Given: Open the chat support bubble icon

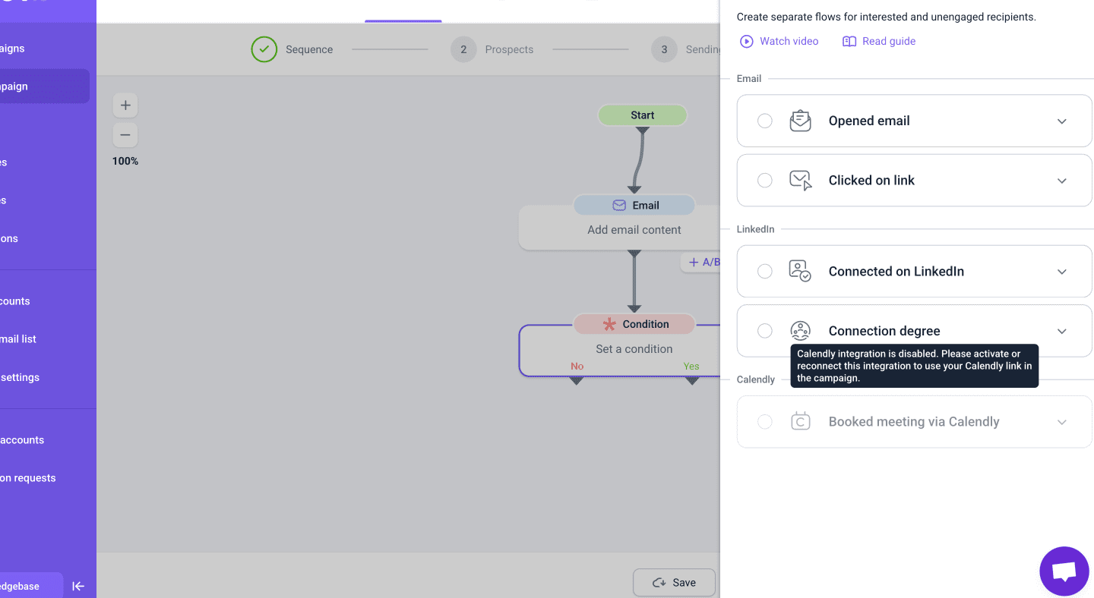Looking at the screenshot, I should [1064, 571].
